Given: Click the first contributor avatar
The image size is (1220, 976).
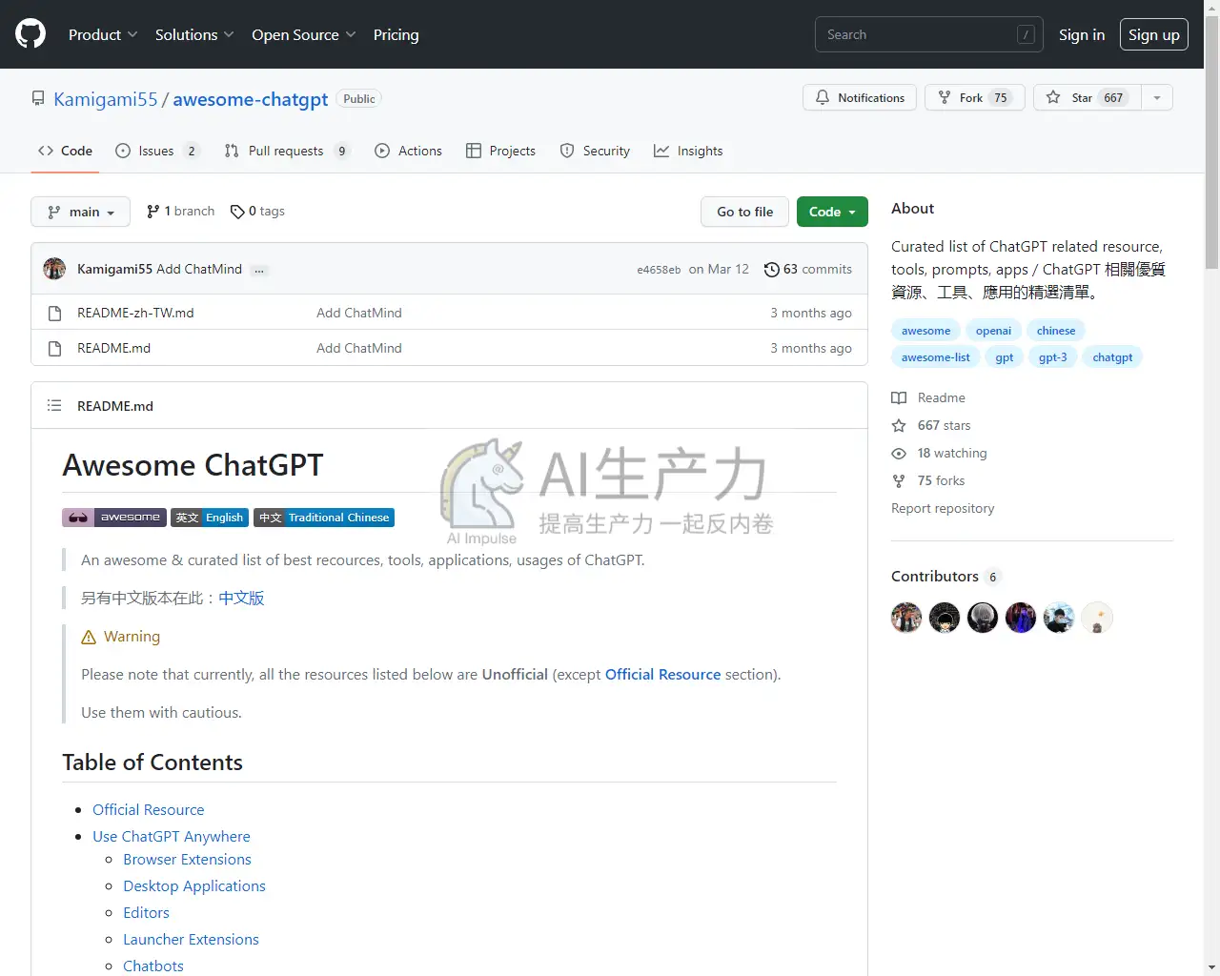Looking at the screenshot, I should 906,618.
